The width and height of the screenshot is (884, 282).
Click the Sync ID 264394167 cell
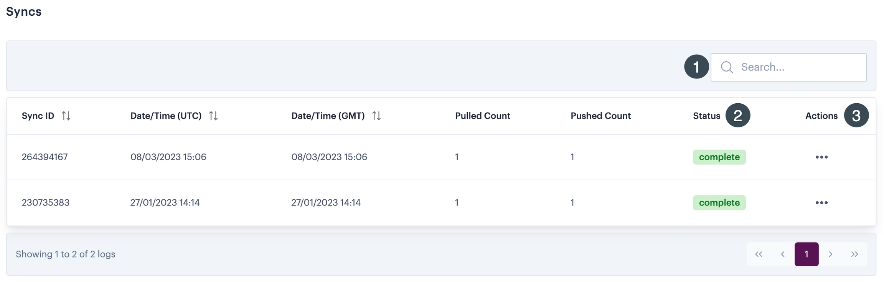point(45,157)
